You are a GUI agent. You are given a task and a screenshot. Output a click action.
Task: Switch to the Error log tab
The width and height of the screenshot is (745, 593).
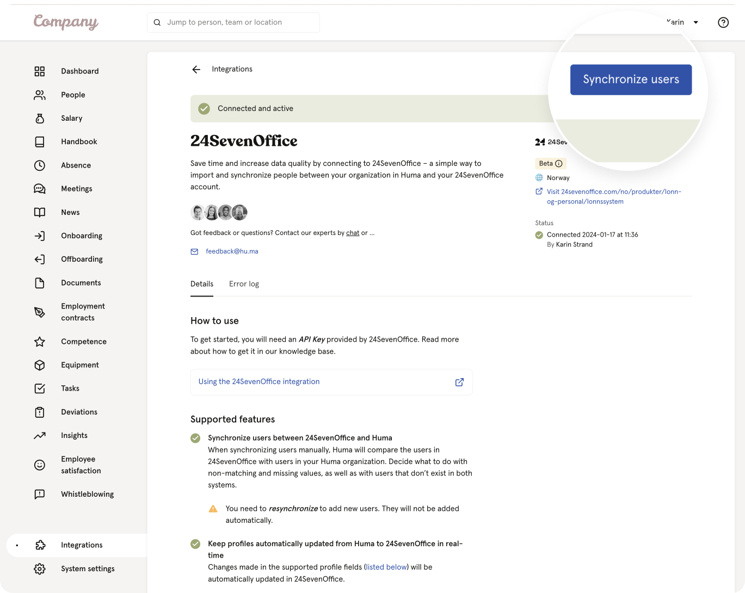coord(244,284)
